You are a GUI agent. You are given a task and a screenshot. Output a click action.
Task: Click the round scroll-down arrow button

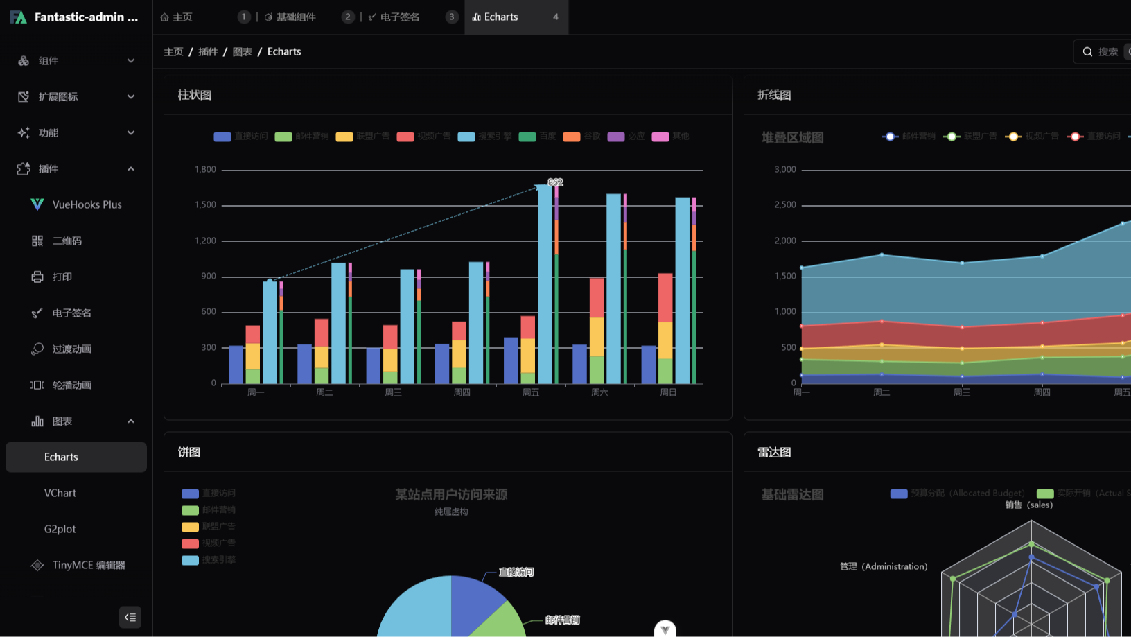point(665,629)
